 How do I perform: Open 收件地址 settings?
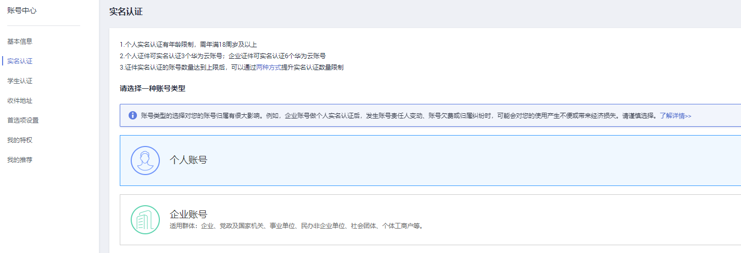tap(20, 101)
